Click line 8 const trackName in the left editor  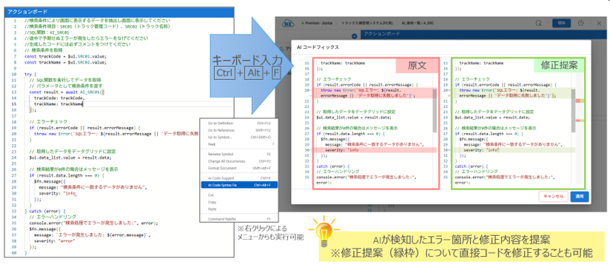click(65, 62)
